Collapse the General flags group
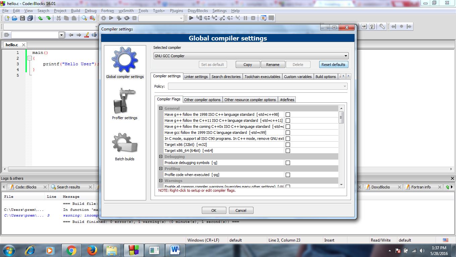The image size is (456, 257). (161, 108)
